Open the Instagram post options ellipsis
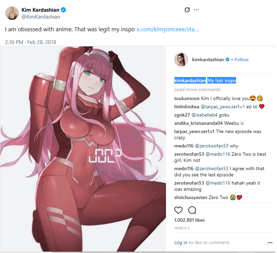 coord(270,243)
